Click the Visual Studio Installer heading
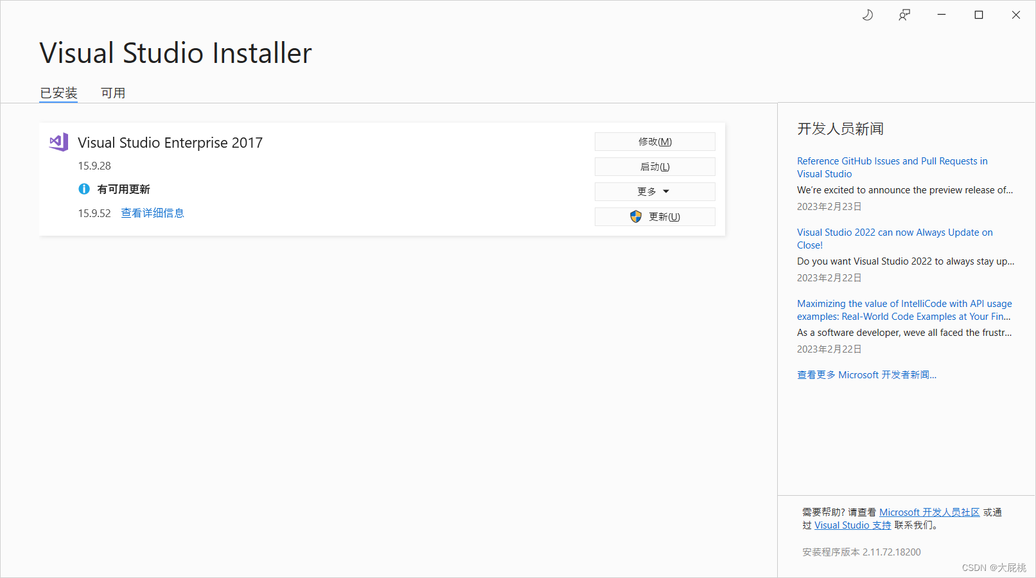Screen dimensions: 1036x578 pyautogui.click(x=175, y=53)
